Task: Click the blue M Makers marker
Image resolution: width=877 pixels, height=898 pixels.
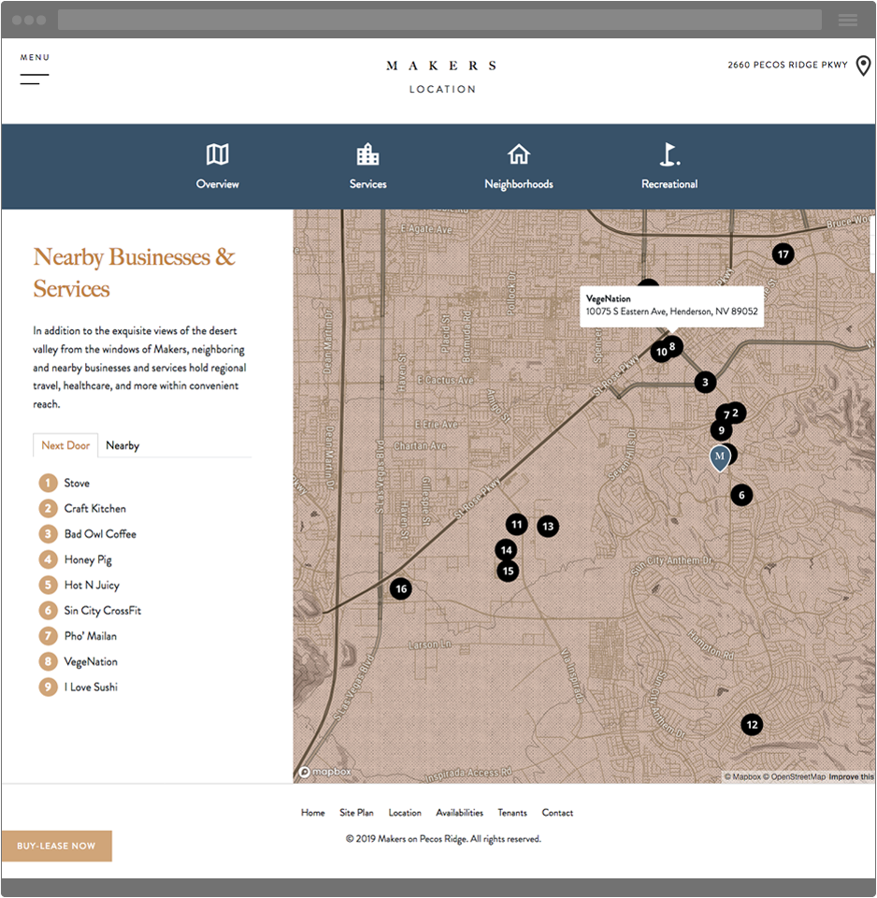Action: [x=720, y=458]
